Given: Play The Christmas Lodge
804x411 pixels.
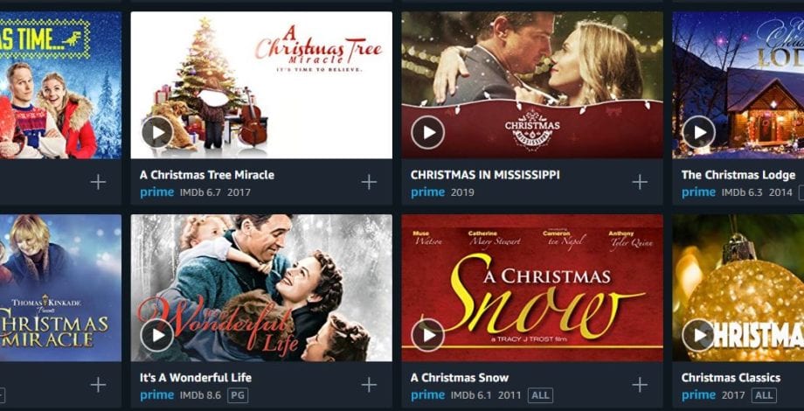Looking at the screenshot, I should (698, 132).
